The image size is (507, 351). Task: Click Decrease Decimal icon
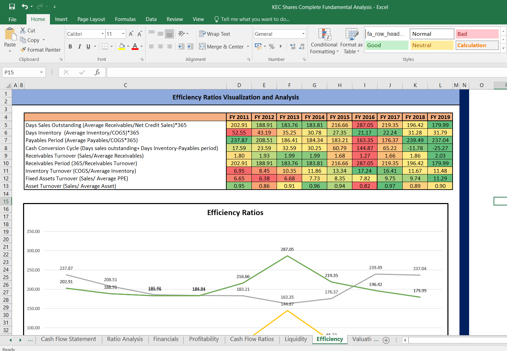click(302, 46)
